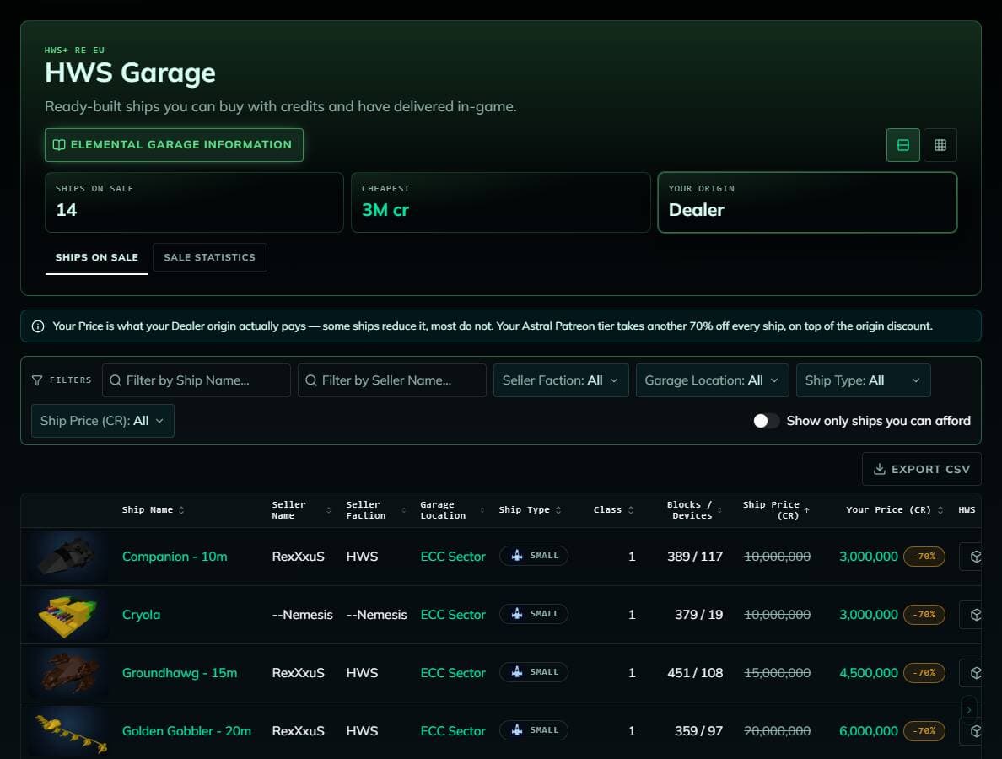Open the Golden Gobbler - 20m ship link

186,731
